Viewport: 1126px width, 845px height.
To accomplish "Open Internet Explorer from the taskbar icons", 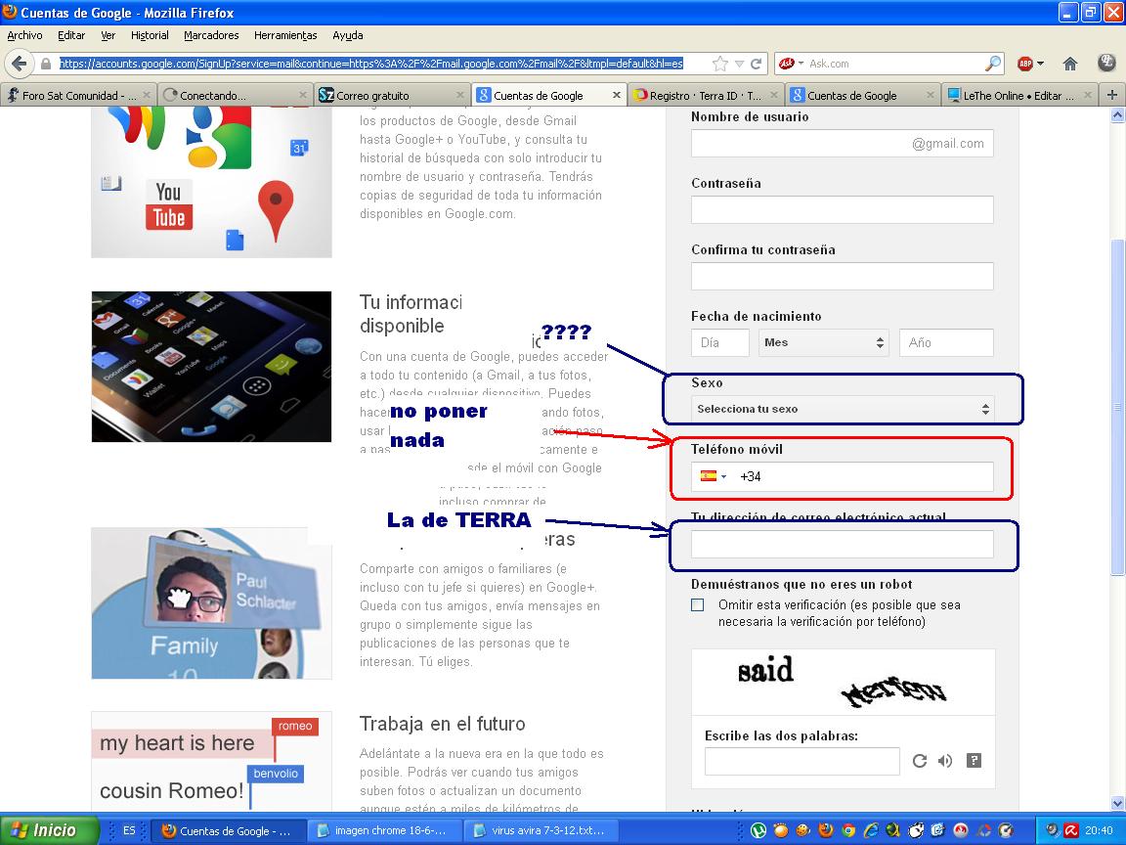I will pos(871,830).
